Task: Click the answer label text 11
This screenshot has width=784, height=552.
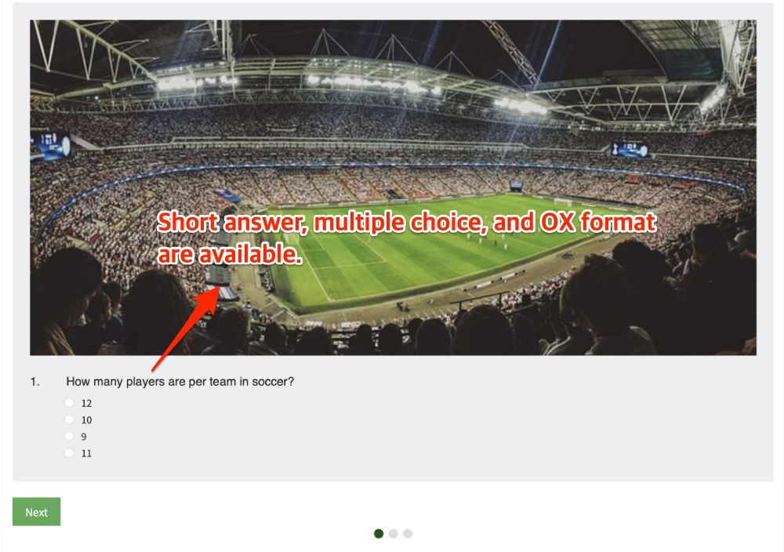Action: [x=86, y=453]
